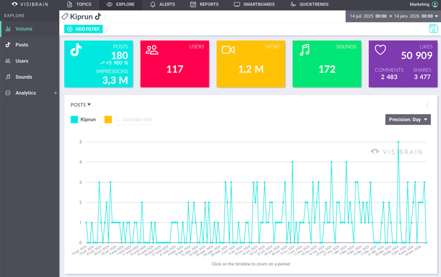The height and width of the screenshot is (277, 441).
Task: Click the Visibrain logo
Action: pyautogui.click(x=30, y=4)
